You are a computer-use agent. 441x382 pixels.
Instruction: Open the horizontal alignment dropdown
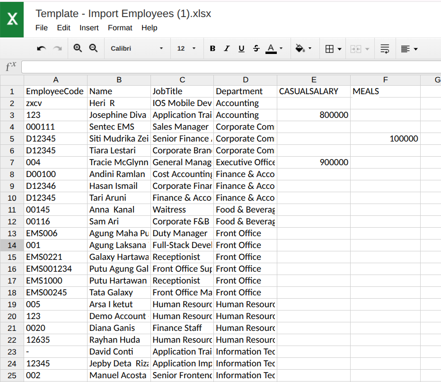[x=409, y=48]
